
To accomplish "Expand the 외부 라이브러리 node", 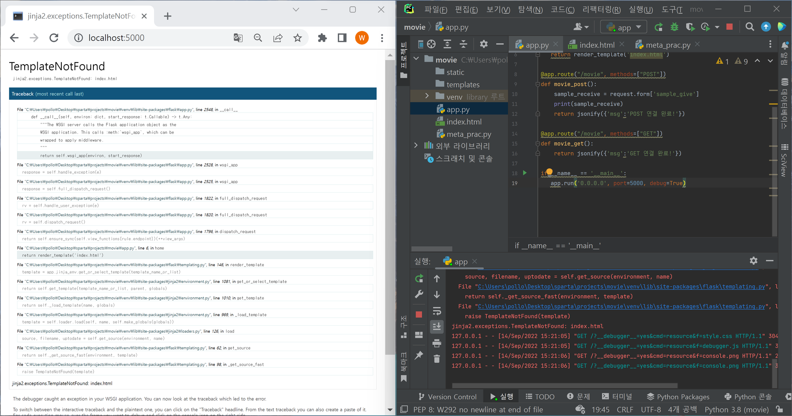I will 416,145.
